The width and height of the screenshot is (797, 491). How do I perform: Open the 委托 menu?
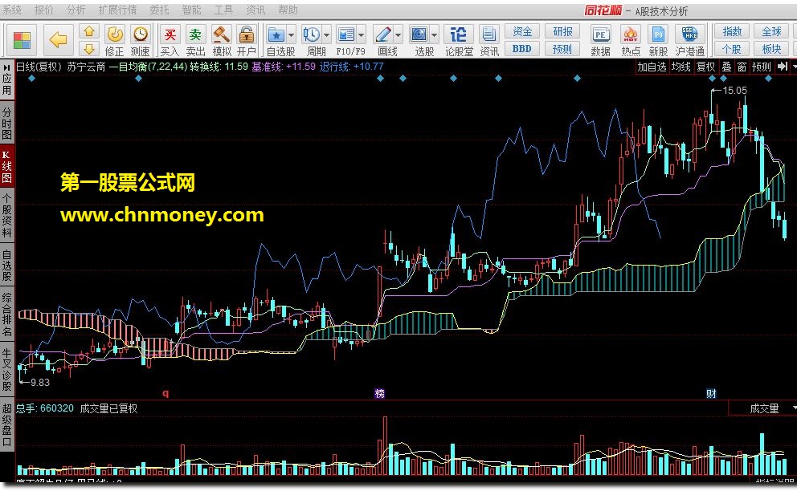click(159, 10)
